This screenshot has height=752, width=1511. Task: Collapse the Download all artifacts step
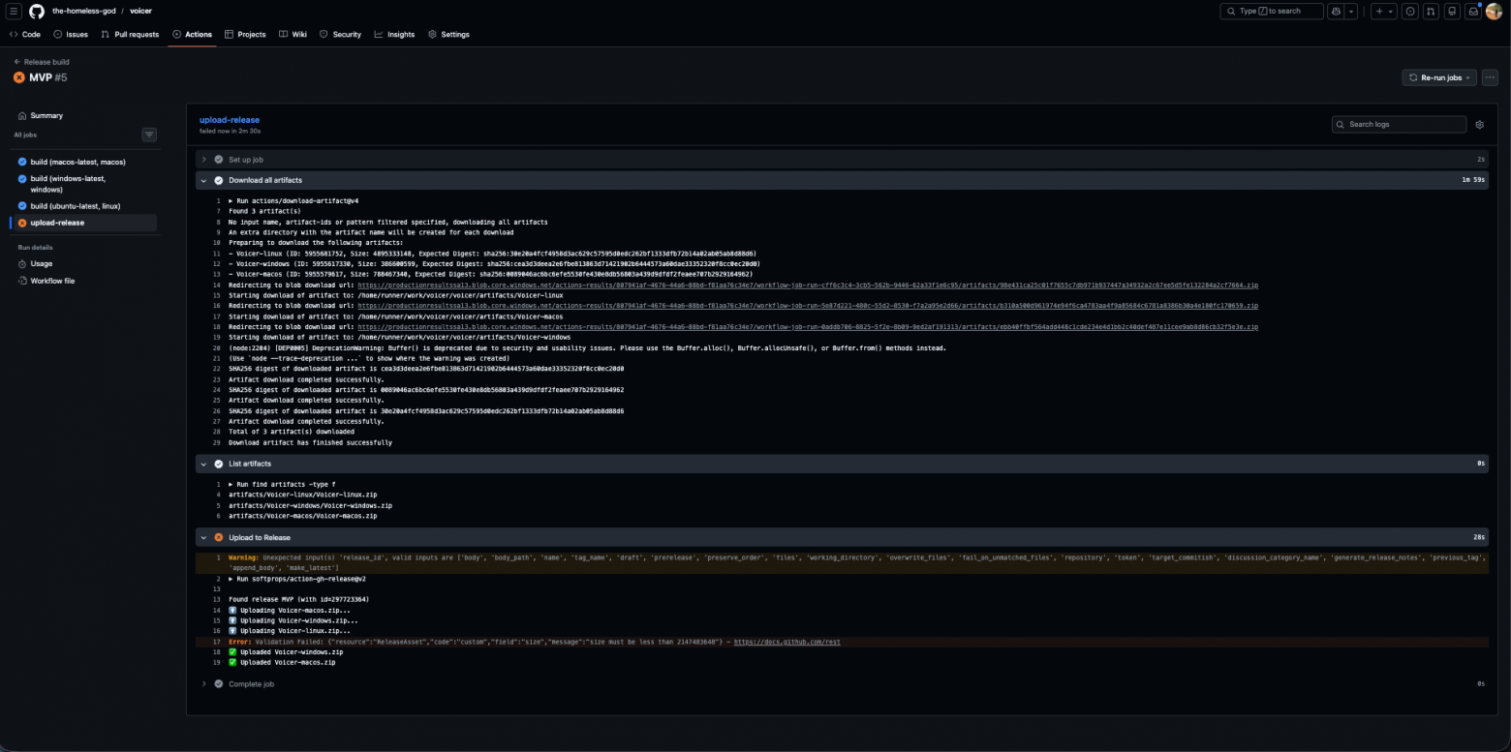coord(264,180)
